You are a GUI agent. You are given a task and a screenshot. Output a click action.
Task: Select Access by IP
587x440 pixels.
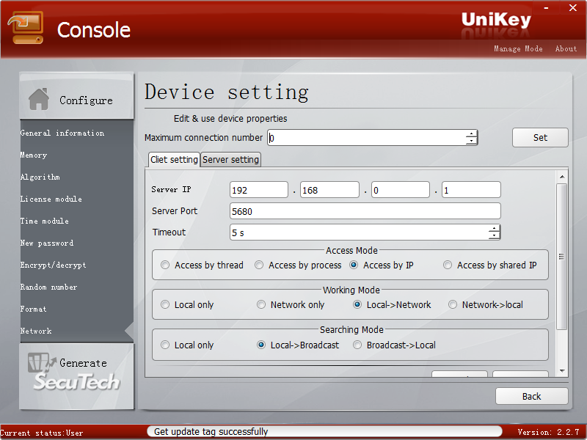click(x=382, y=265)
